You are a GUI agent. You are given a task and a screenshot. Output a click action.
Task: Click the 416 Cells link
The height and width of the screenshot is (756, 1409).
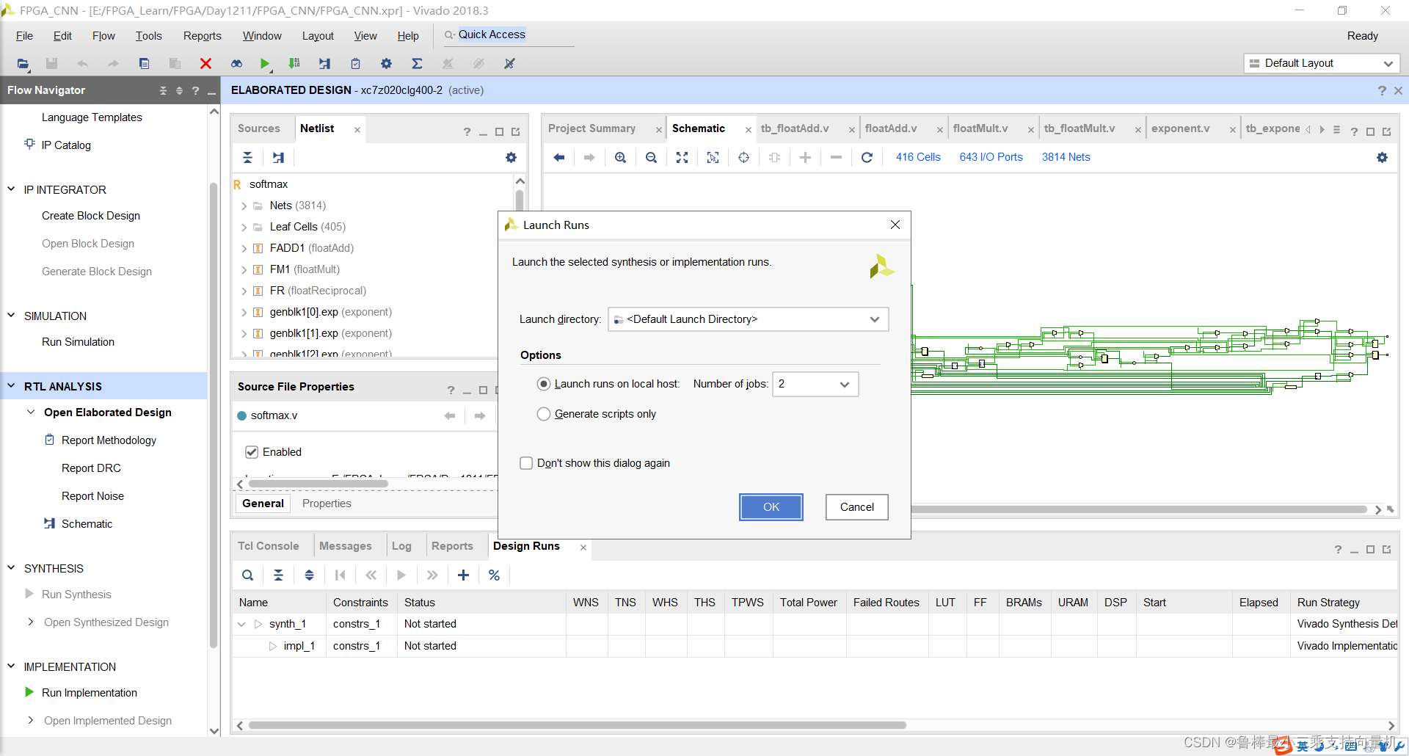[918, 157]
